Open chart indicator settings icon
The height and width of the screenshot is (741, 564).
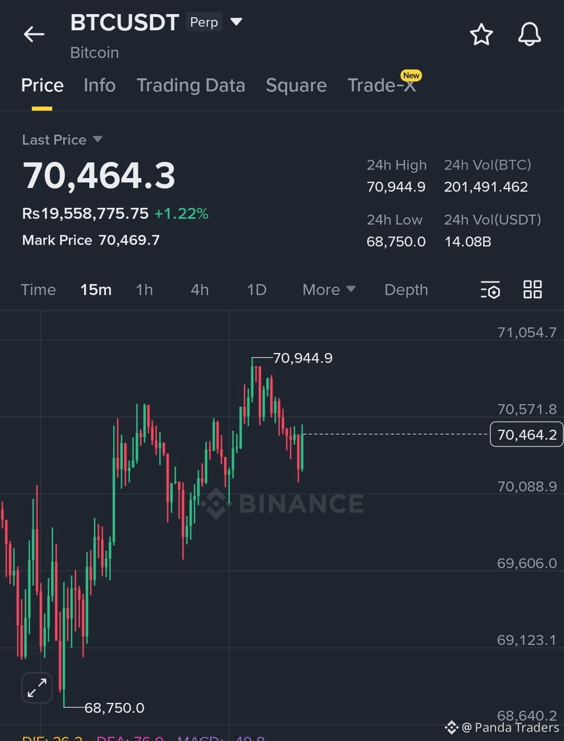pos(490,290)
